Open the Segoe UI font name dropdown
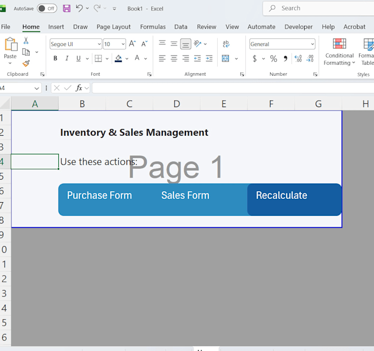 pyautogui.click(x=99, y=44)
